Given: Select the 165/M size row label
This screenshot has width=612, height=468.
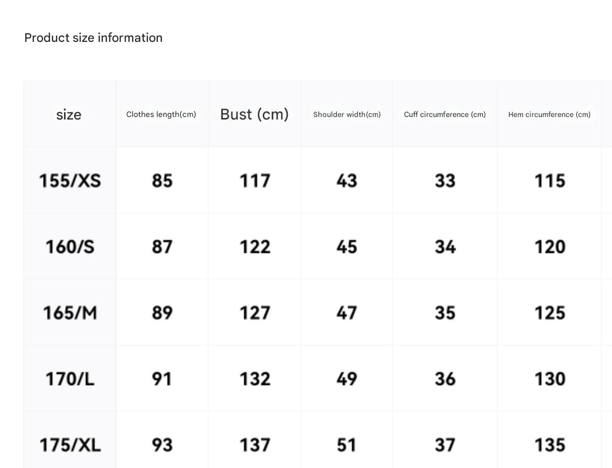Looking at the screenshot, I should tap(70, 313).
